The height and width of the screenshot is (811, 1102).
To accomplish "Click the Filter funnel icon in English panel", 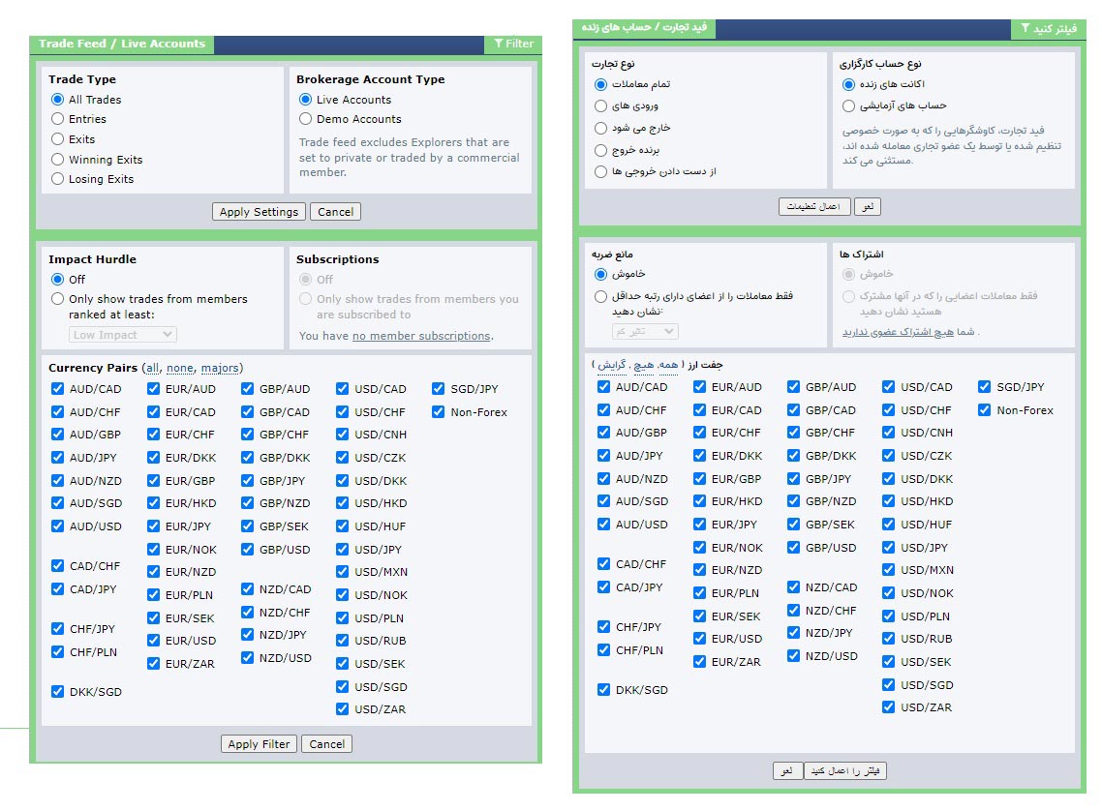I will tap(498, 44).
